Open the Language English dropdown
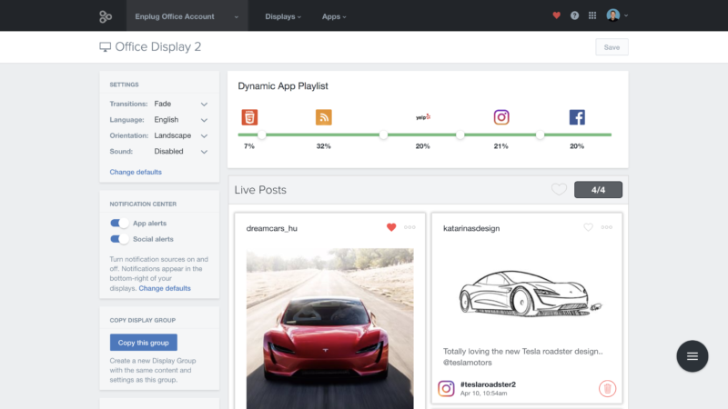728x409 pixels. [x=180, y=120]
